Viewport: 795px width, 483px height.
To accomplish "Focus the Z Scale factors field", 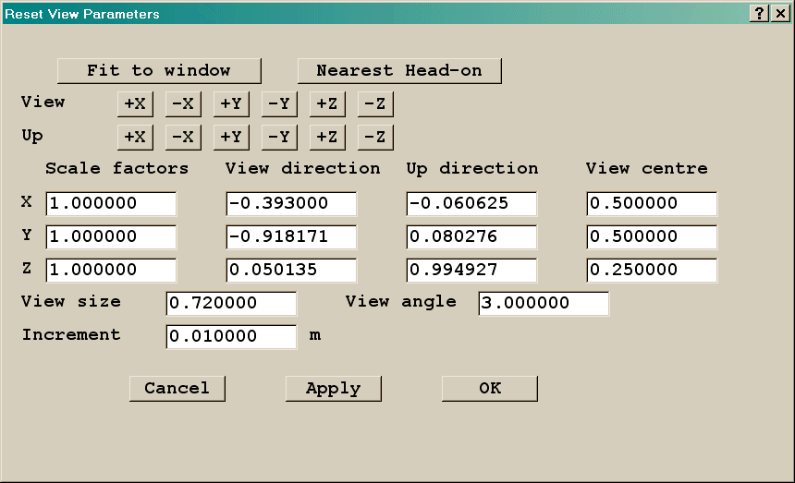I will [111, 270].
